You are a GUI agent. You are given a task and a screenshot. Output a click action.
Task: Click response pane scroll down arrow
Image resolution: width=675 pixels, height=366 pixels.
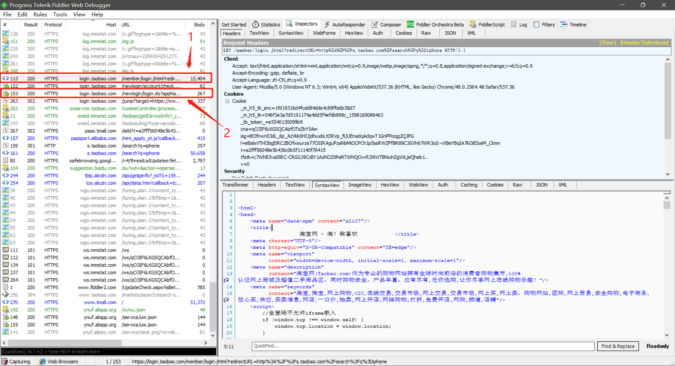(667, 335)
